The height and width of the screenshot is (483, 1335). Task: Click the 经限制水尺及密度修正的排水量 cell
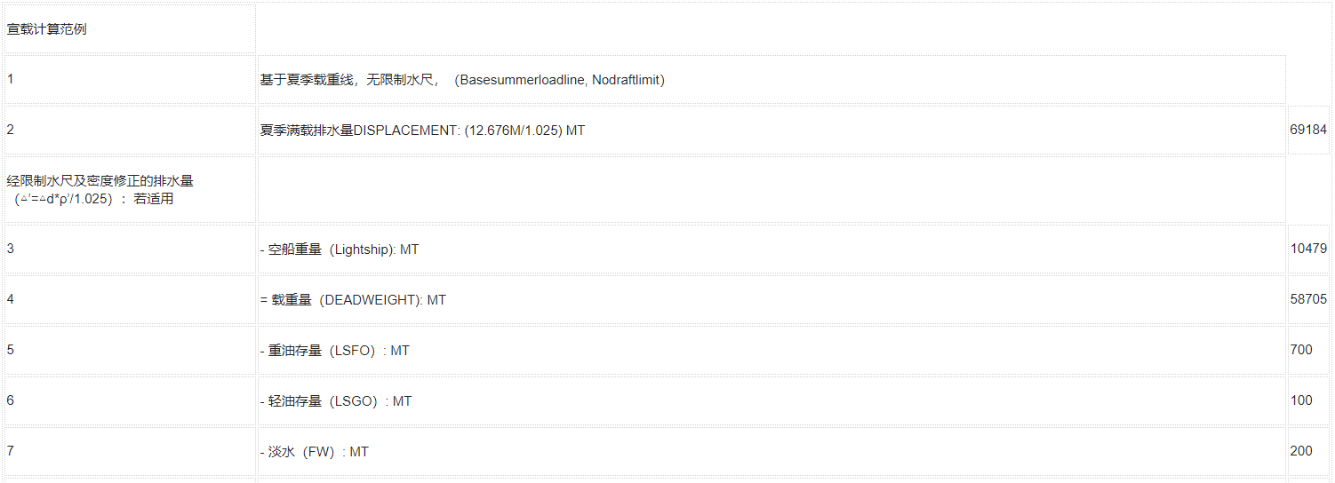coord(130,189)
